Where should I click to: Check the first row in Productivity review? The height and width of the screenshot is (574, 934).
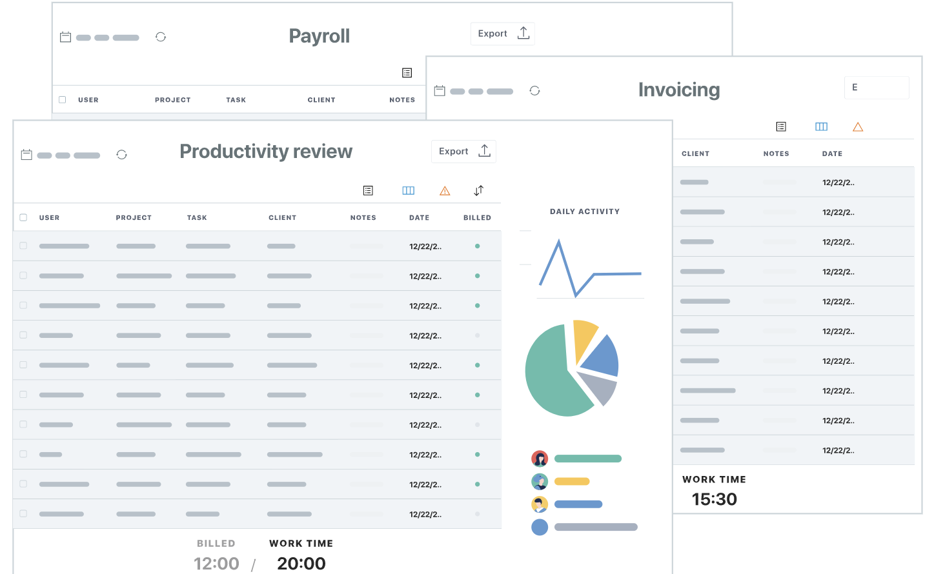pyautogui.click(x=23, y=246)
